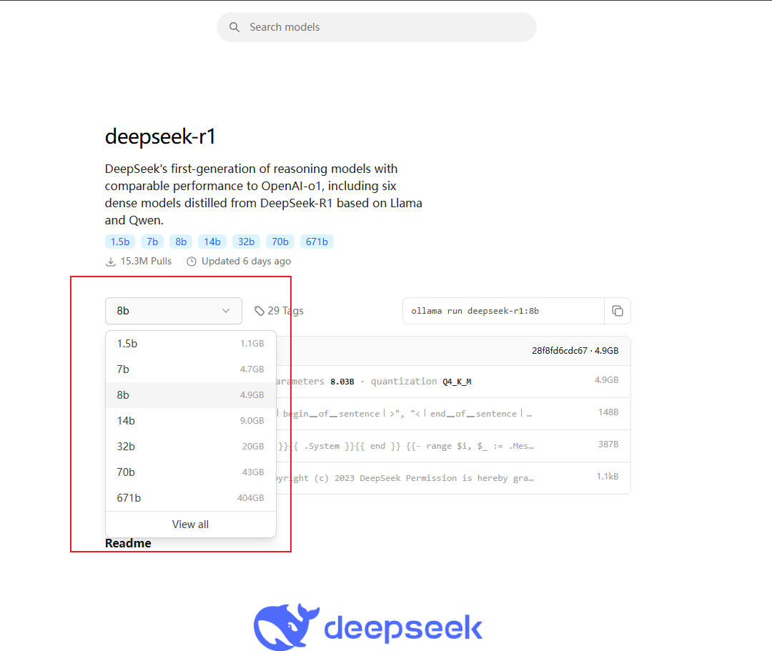Image resolution: width=772 pixels, height=651 pixels.
Task: Click the 148B size value
Action: click(608, 412)
